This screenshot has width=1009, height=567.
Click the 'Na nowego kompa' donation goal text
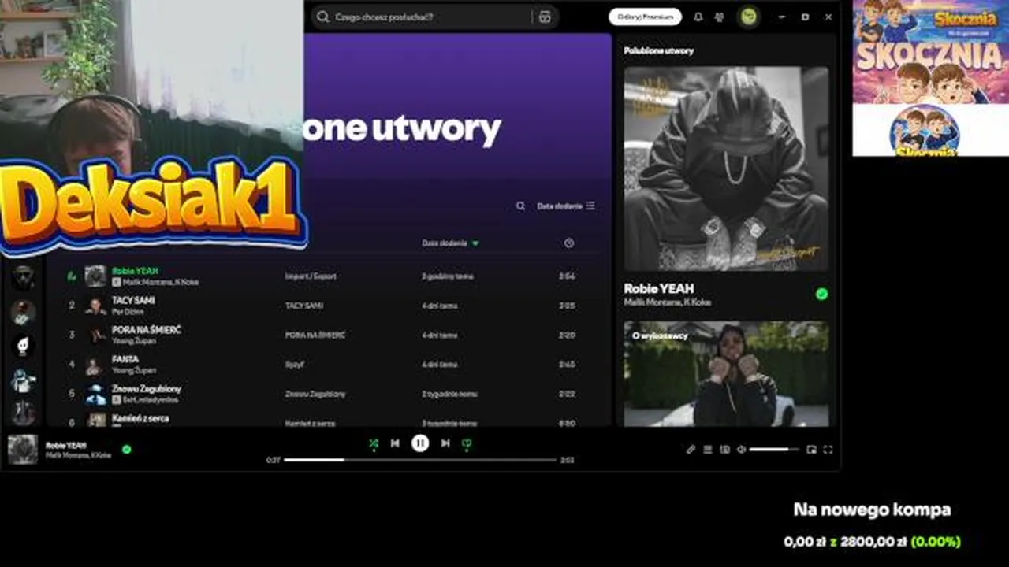coord(872,510)
